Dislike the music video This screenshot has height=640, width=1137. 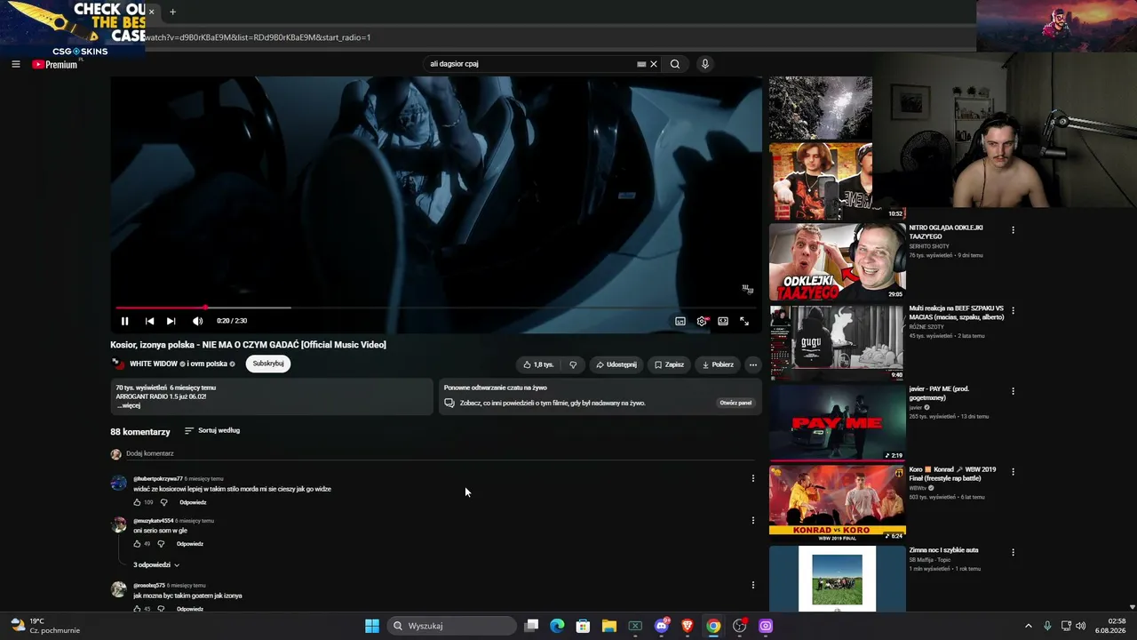[x=573, y=364]
